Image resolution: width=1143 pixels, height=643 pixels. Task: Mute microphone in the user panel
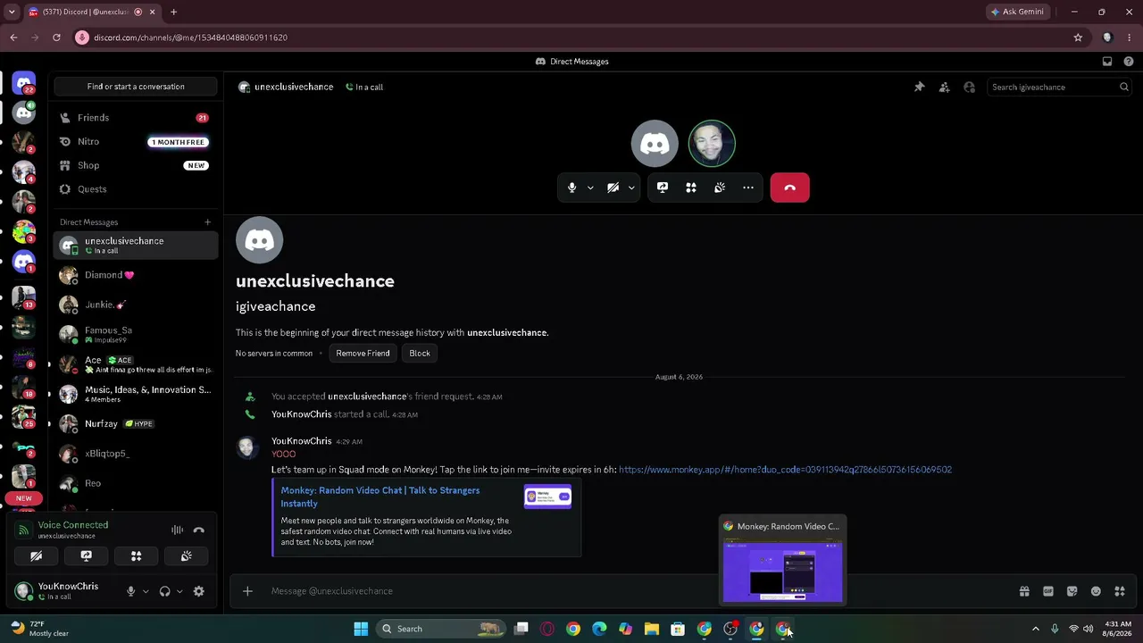click(130, 591)
